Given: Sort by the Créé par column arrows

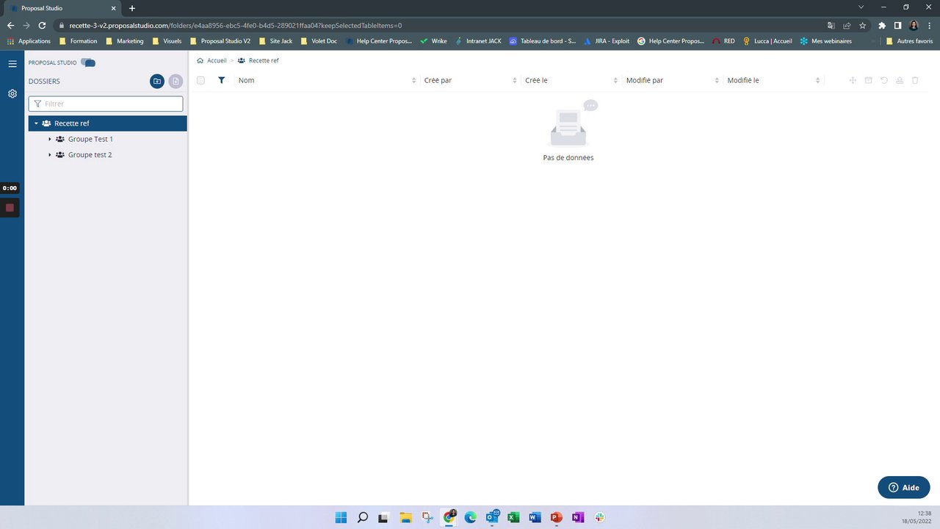Looking at the screenshot, I should [515, 80].
